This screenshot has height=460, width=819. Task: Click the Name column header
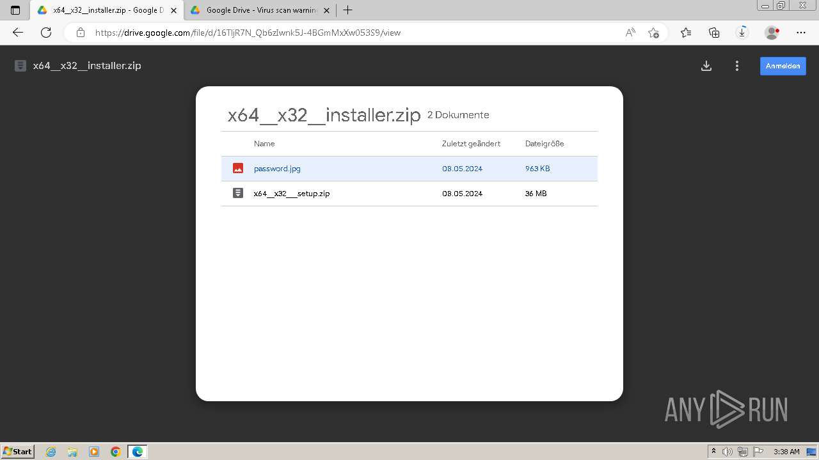264,144
